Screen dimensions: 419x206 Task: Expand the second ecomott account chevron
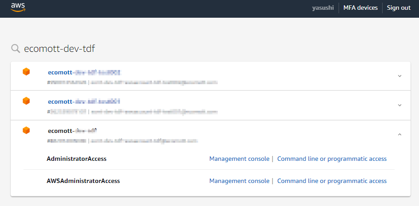tap(400, 105)
